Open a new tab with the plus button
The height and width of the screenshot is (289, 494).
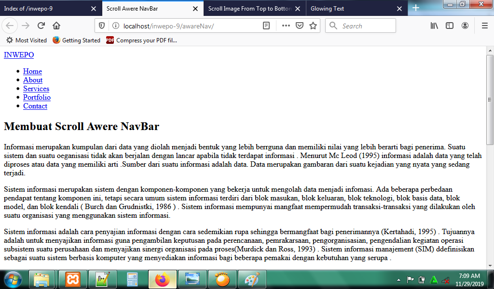(x=416, y=8)
